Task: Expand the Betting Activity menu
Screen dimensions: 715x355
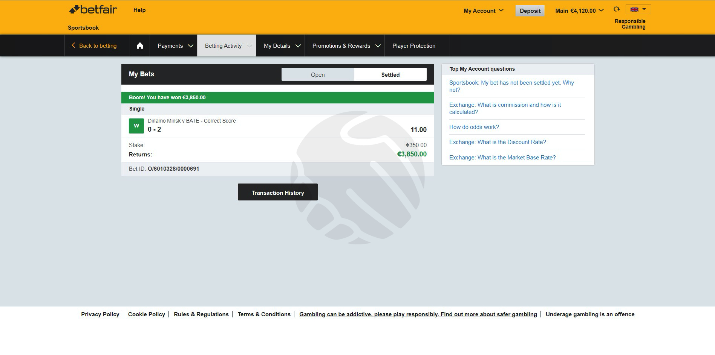Action: [x=227, y=46]
